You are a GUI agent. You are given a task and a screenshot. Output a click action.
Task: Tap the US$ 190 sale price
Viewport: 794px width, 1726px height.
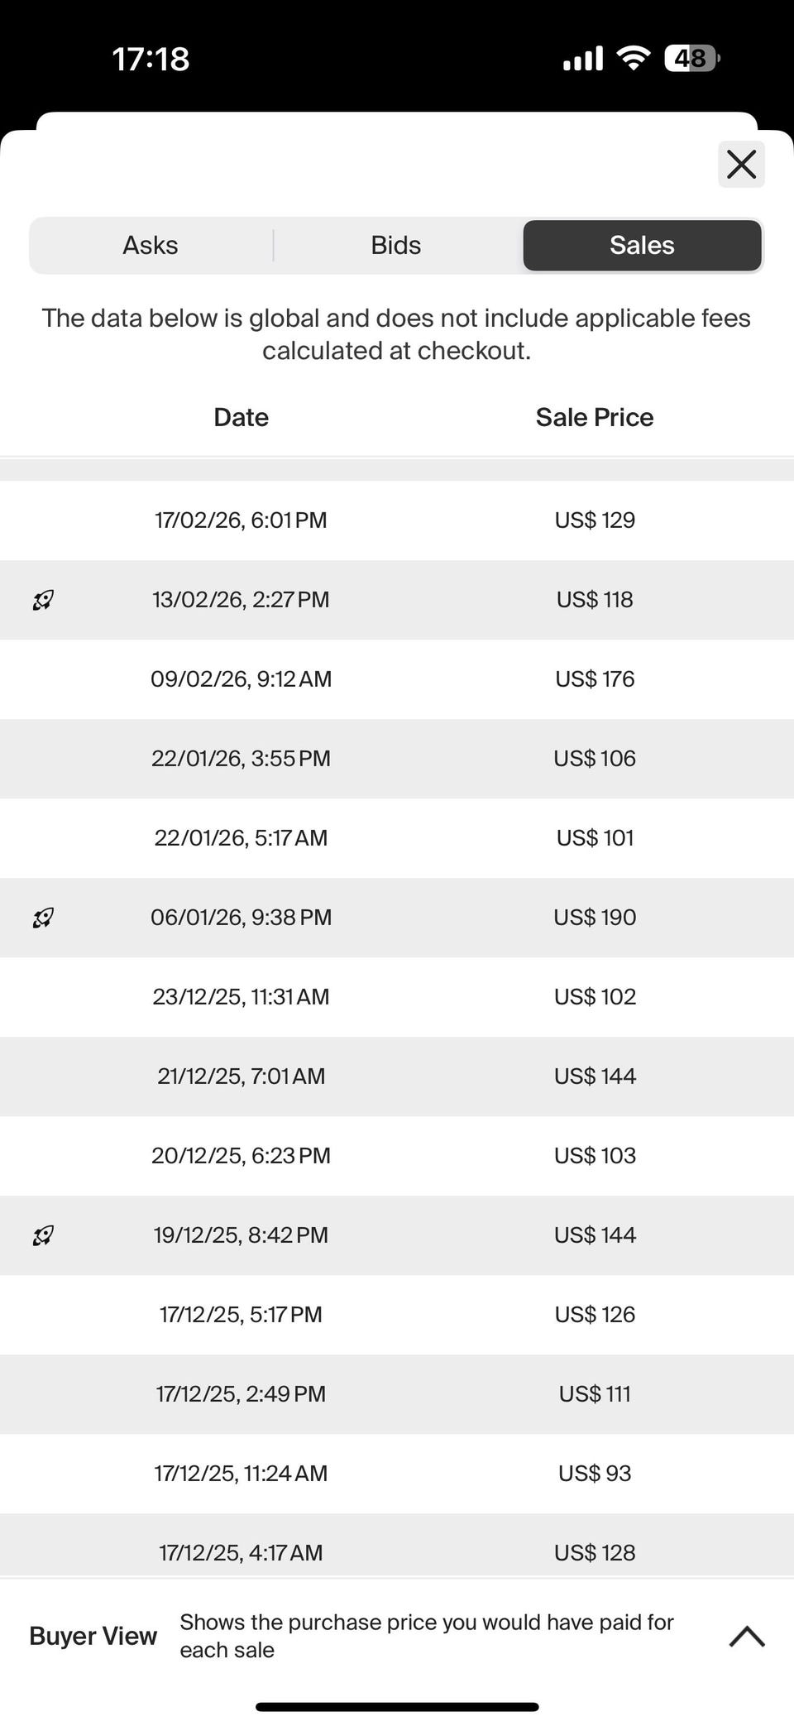tap(595, 918)
